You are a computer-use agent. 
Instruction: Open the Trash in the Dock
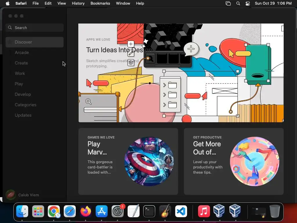275,211
